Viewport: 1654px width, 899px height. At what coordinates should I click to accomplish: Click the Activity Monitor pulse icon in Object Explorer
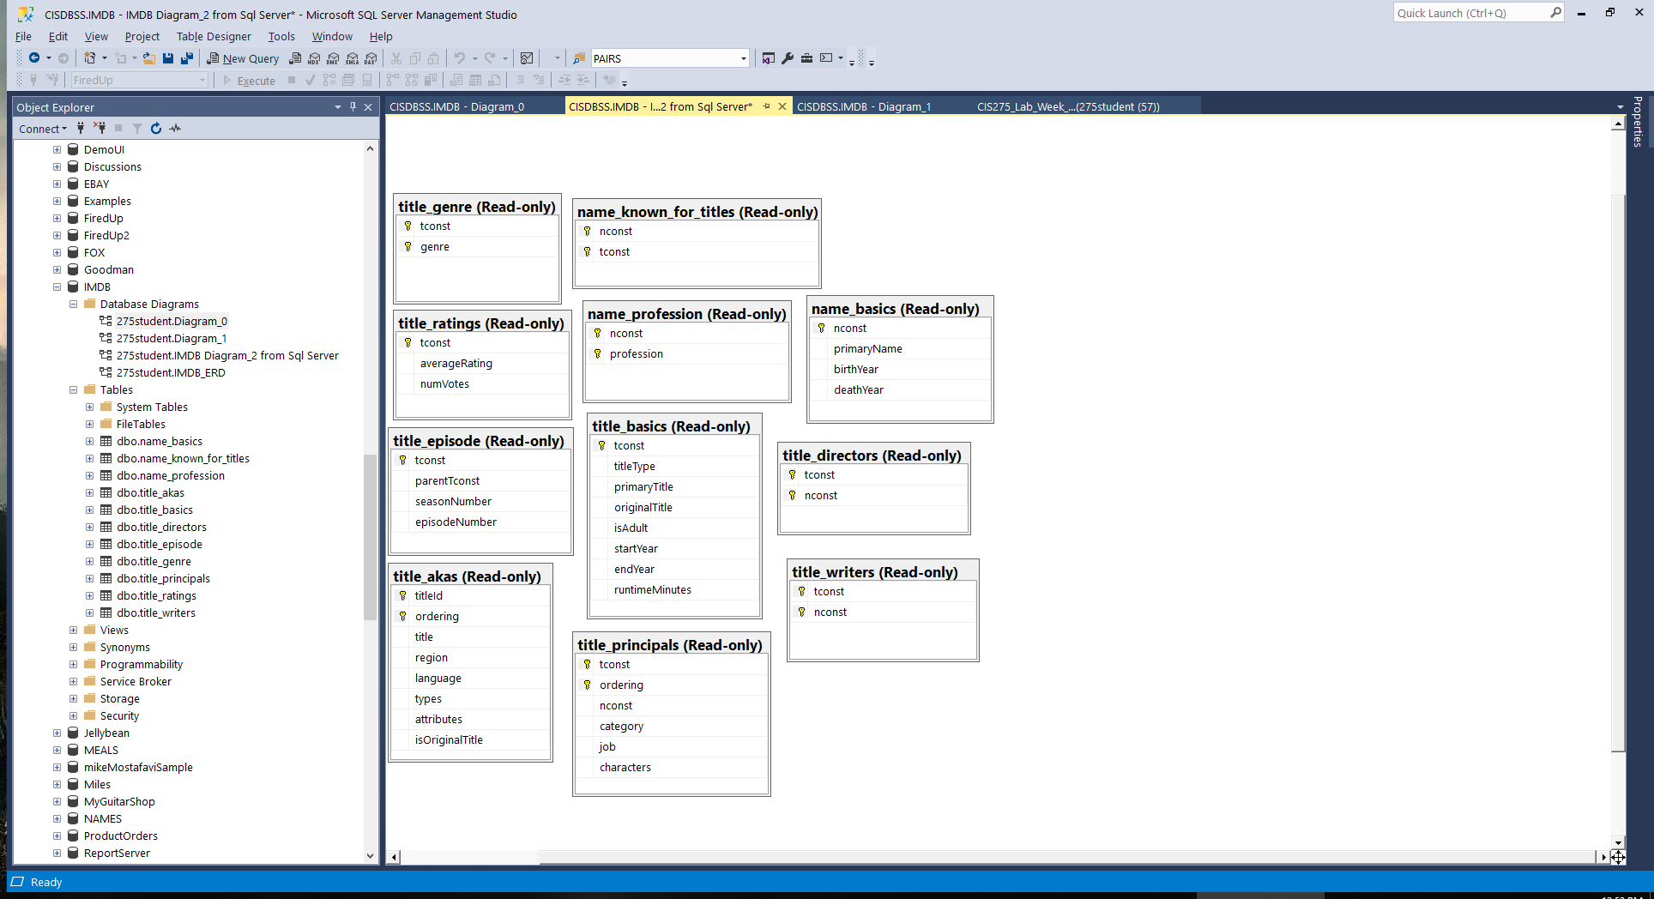point(175,129)
